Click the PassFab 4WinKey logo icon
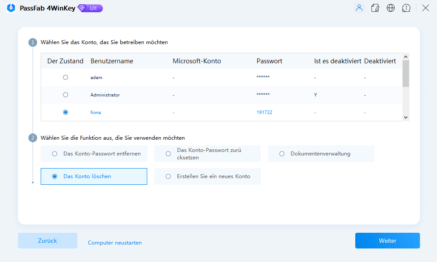The image size is (437, 262). [10, 8]
